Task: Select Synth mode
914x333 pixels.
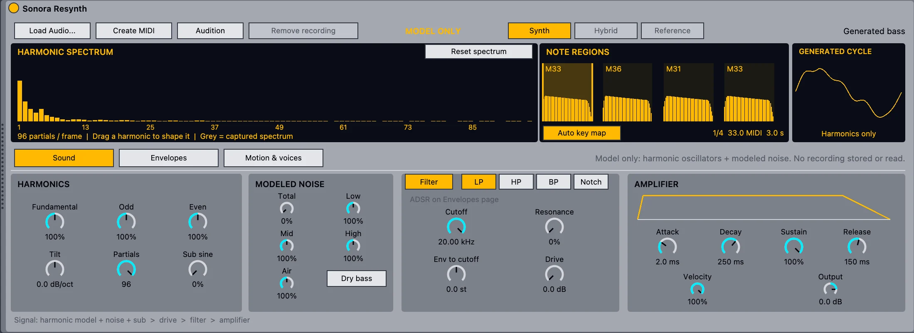Action: (540, 31)
